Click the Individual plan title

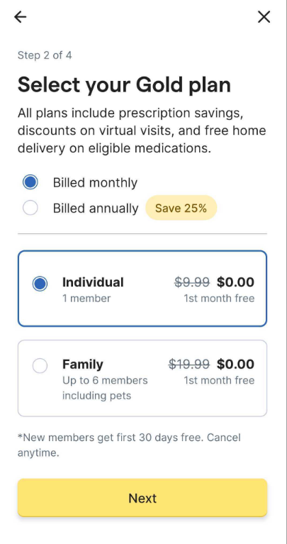(x=93, y=282)
